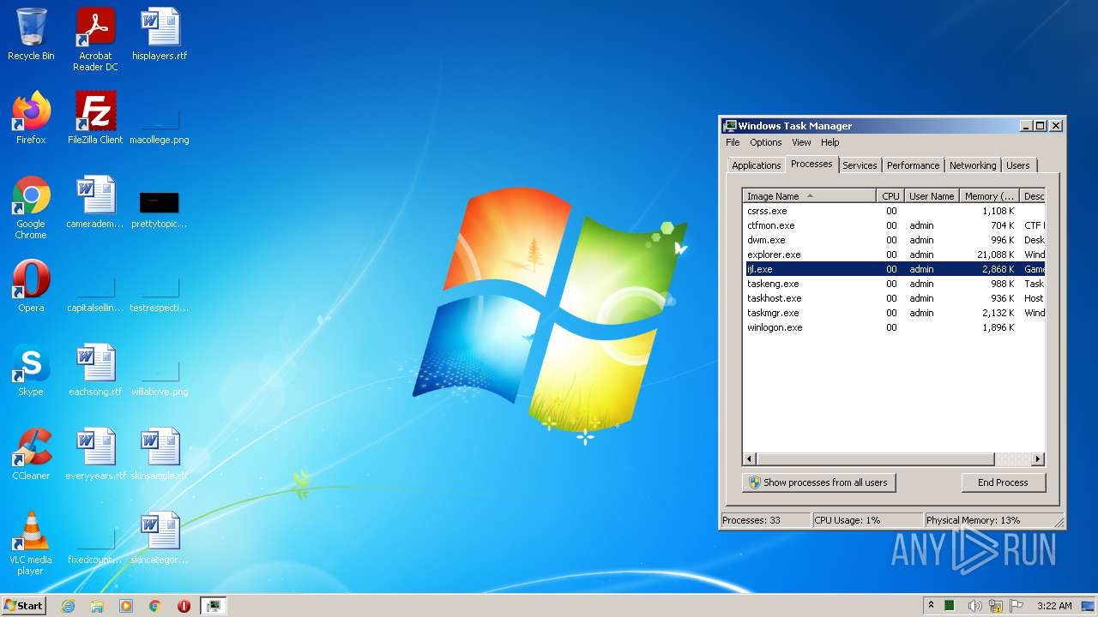Image resolution: width=1098 pixels, height=617 pixels.
Task: Select the hisplayers.rtf document icon
Action: click(160, 34)
